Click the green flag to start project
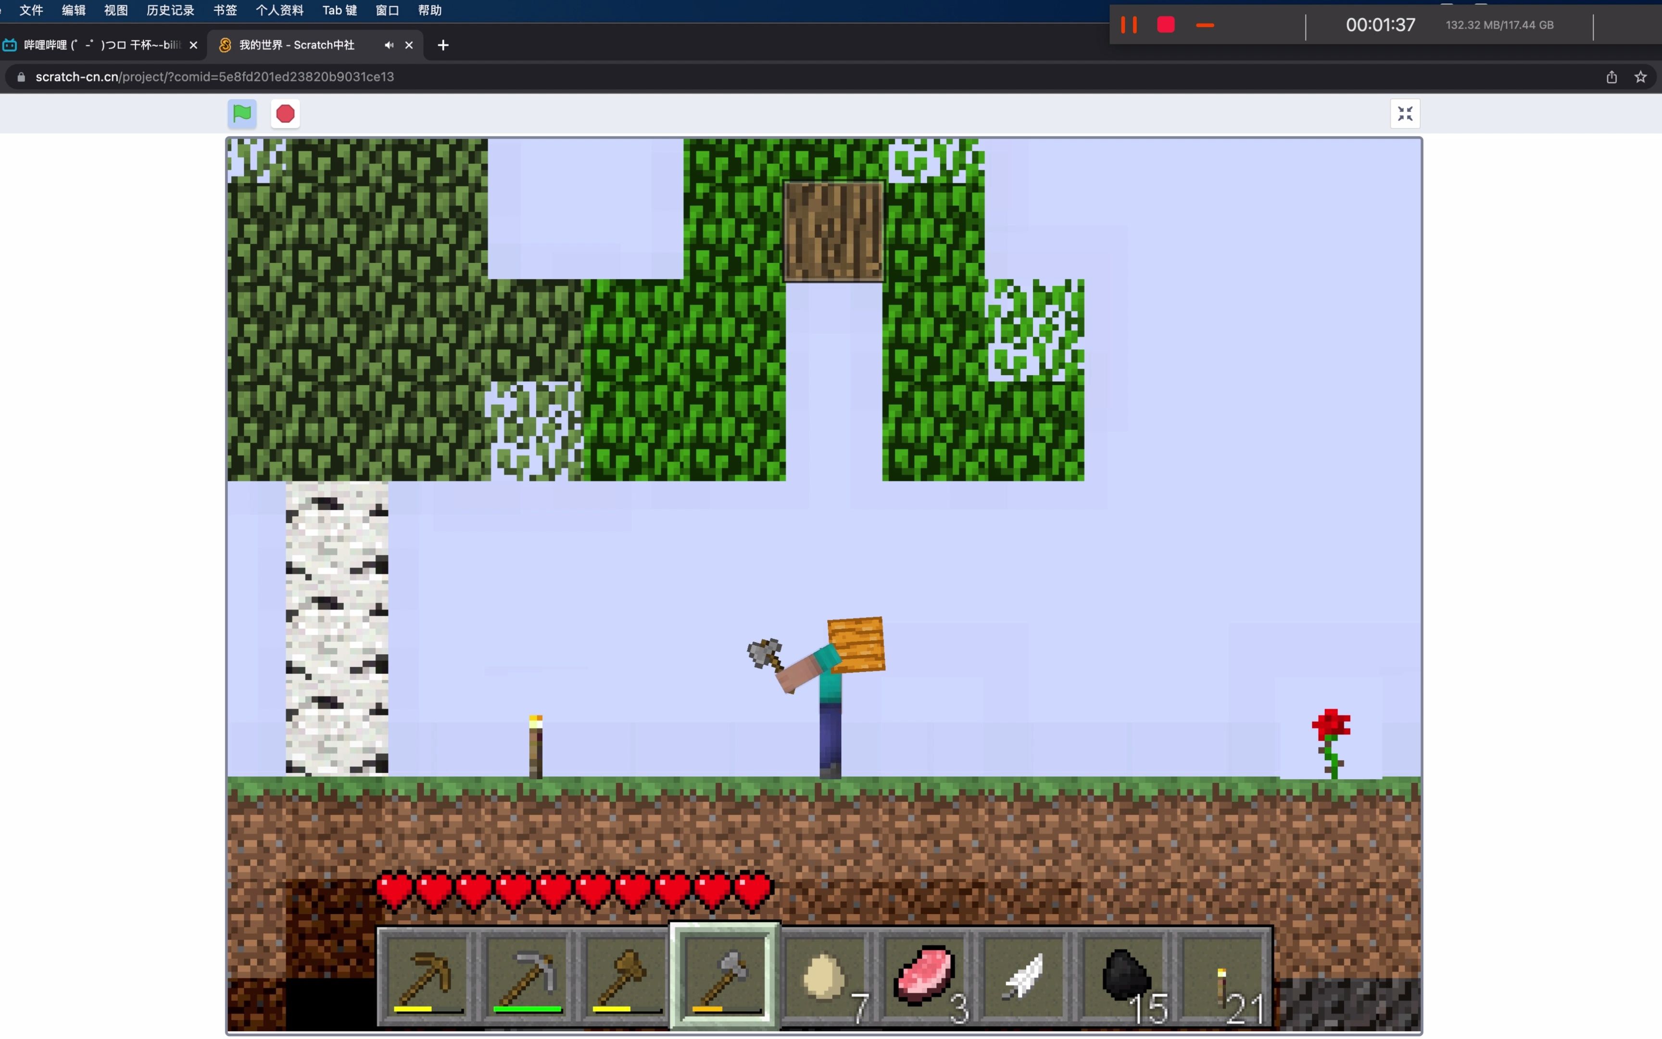 (x=242, y=114)
